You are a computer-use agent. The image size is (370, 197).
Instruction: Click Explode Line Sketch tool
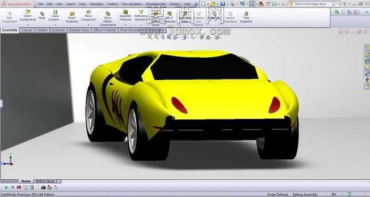point(199,19)
